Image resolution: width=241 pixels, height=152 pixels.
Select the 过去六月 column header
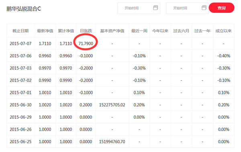(181, 31)
